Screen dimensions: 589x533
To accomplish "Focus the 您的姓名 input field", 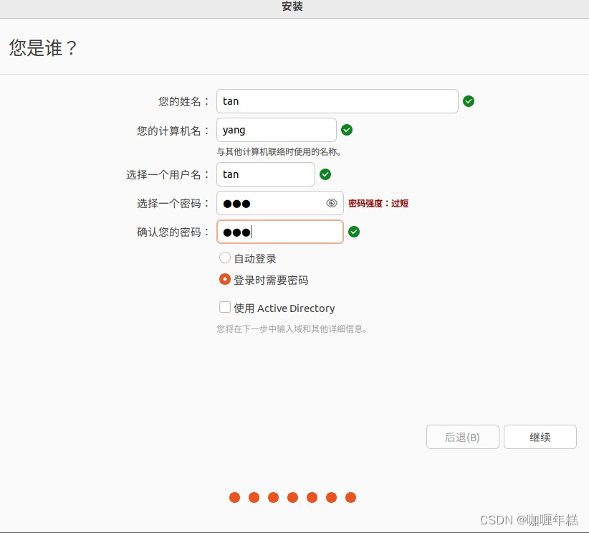I will tap(337, 101).
